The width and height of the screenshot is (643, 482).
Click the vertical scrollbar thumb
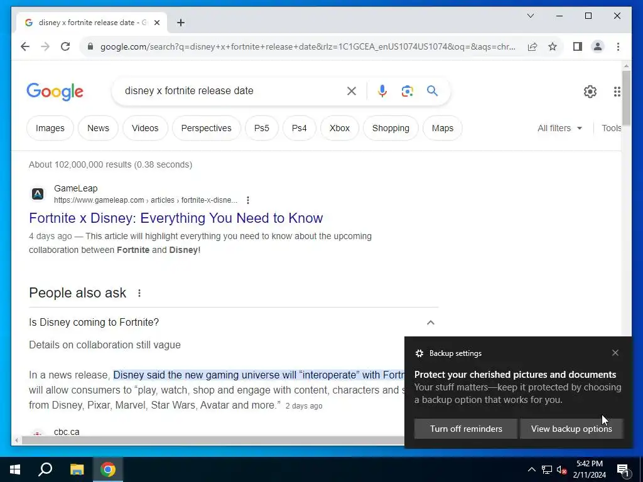[x=626, y=99]
